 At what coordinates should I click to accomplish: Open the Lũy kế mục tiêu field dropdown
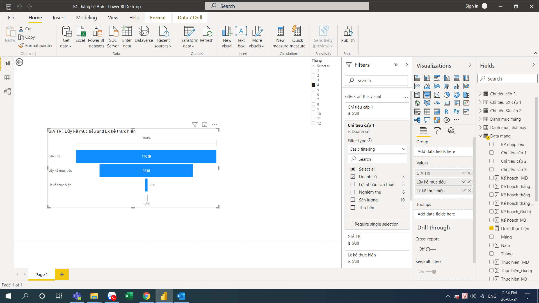coord(463,182)
